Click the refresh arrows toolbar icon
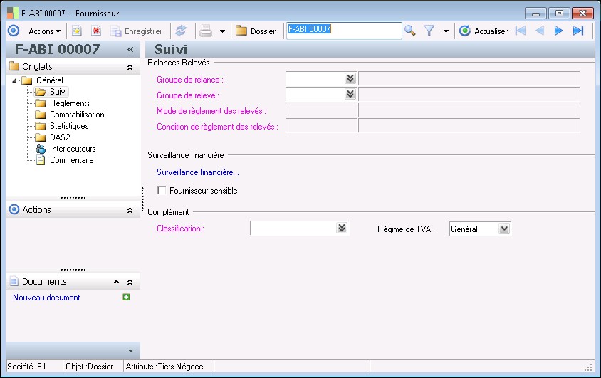 181,31
